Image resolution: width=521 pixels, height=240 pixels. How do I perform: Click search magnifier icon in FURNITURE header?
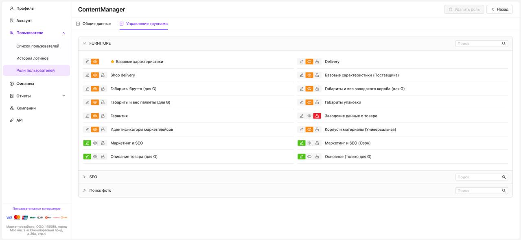pyautogui.click(x=504, y=43)
